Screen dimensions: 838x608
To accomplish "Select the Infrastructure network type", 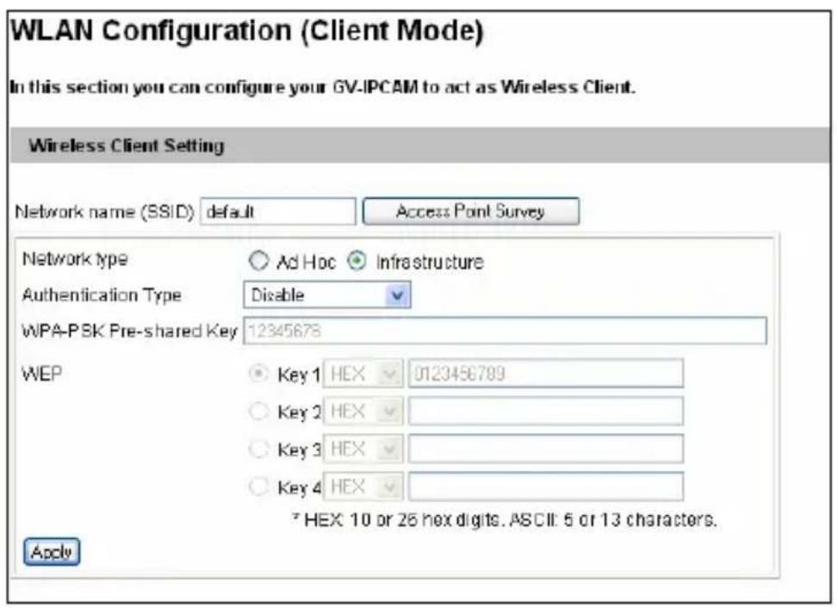I will click(357, 261).
